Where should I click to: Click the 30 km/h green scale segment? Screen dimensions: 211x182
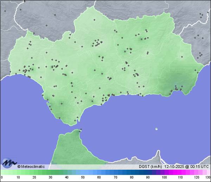click(50, 172)
